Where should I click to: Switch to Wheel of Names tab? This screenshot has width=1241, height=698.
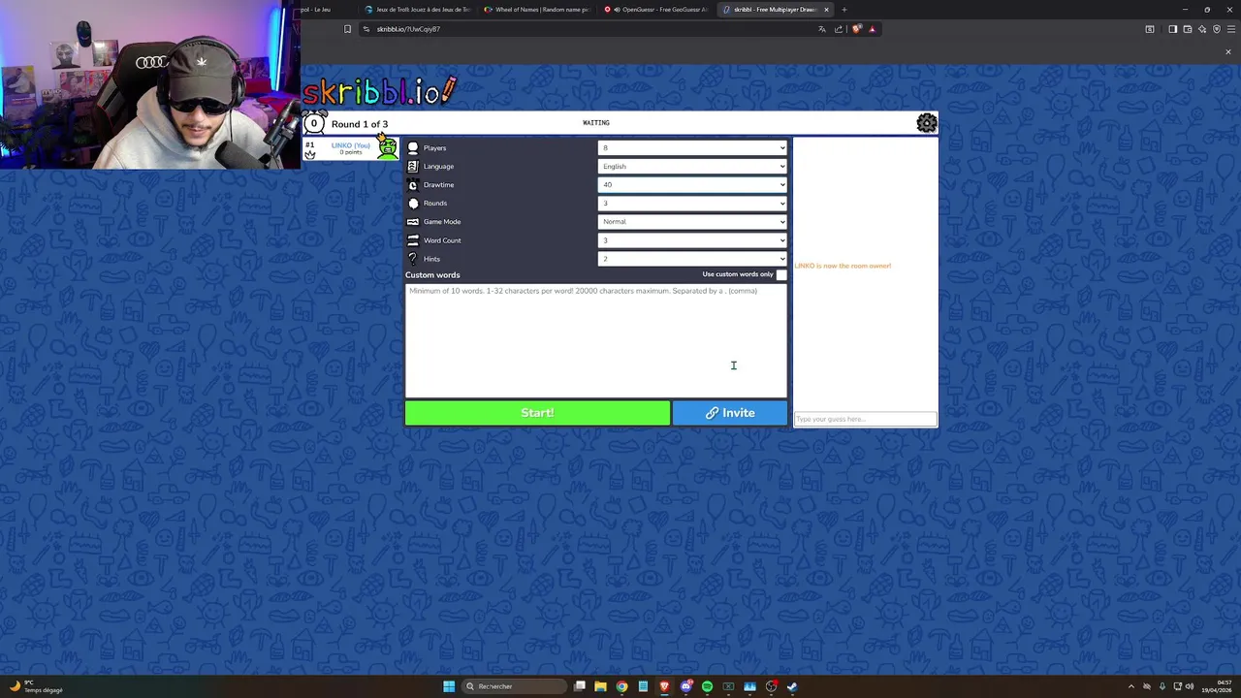[x=536, y=10]
